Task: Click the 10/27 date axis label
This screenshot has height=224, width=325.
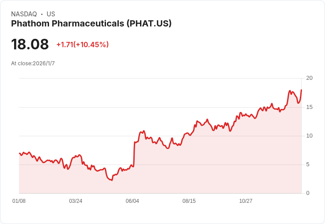Action: pos(246,201)
